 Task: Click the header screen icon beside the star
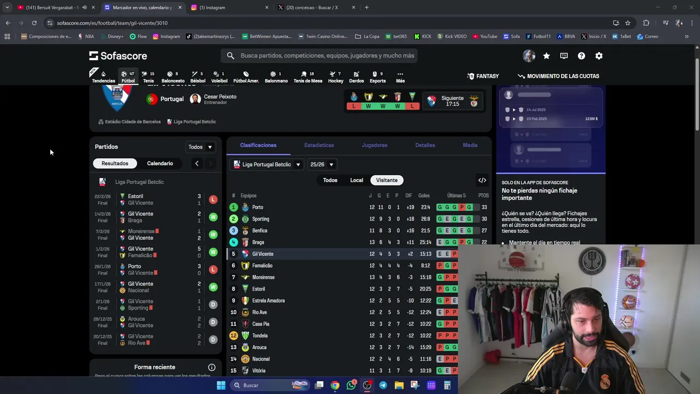coord(564,56)
